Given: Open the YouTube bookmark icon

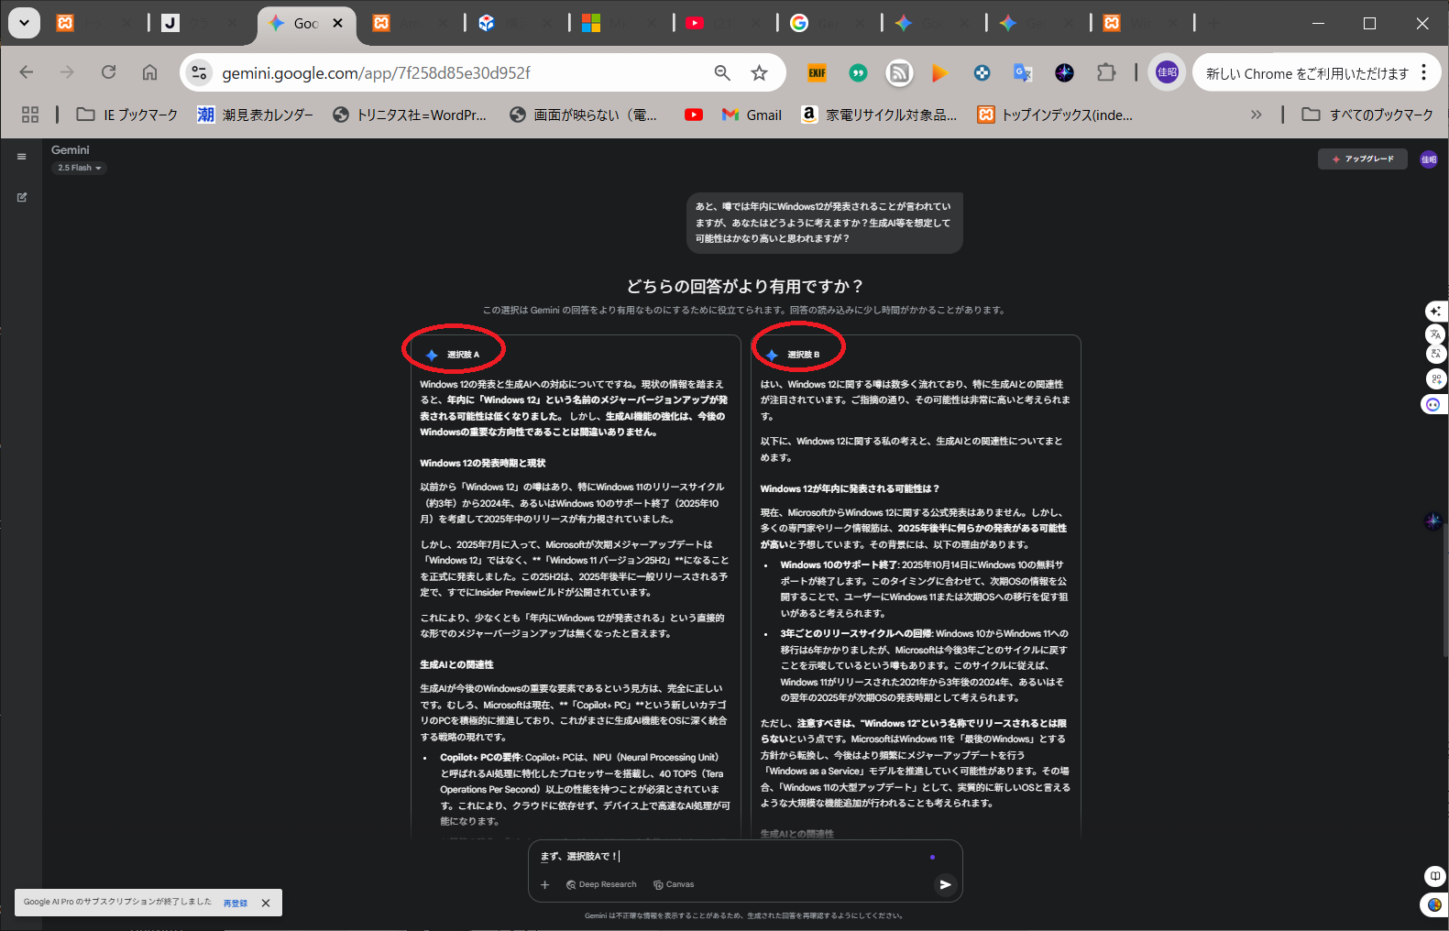Looking at the screenshot, I should (x=694, y=115).
